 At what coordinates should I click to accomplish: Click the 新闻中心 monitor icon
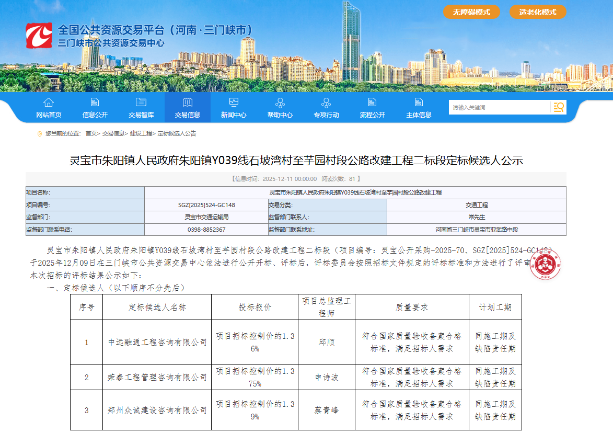pos(234,102)
